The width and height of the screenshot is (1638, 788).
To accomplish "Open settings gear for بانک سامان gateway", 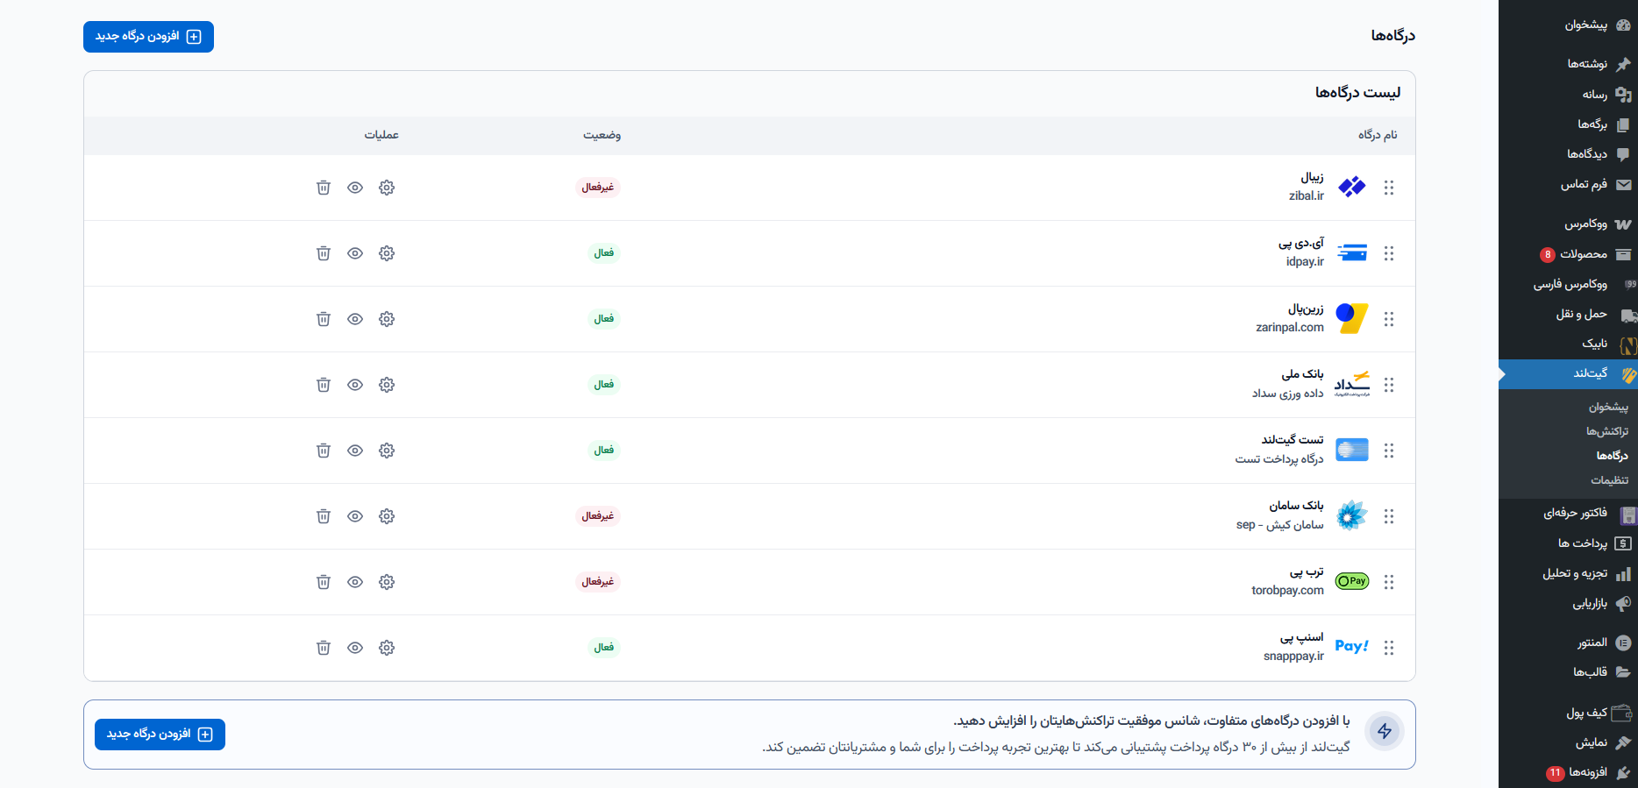I will click(x=387, y=516).
